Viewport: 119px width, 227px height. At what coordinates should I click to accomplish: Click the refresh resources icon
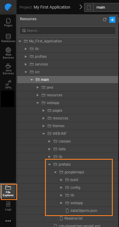coord(104,20)
